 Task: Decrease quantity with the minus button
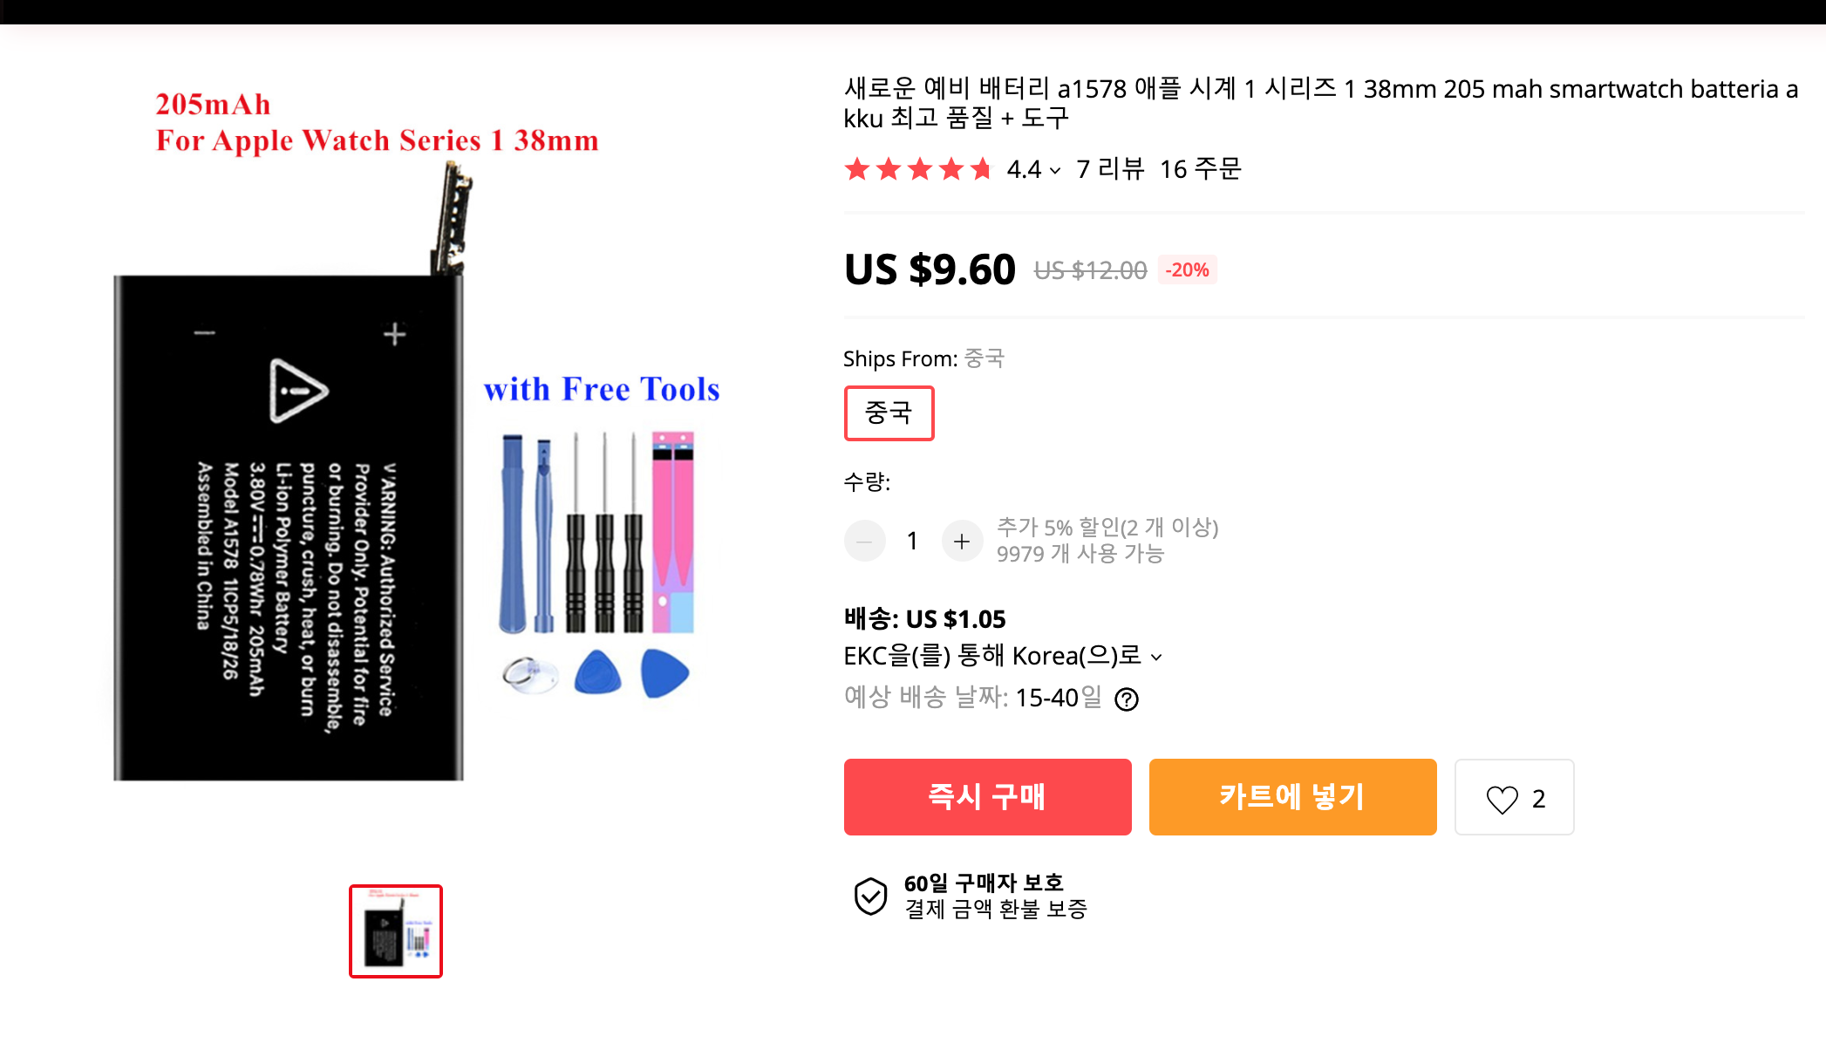865,542
